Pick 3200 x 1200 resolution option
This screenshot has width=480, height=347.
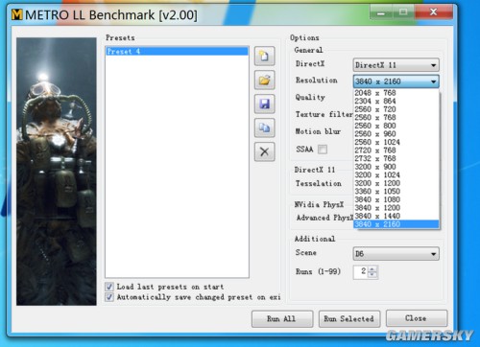(x=396, y=183)
